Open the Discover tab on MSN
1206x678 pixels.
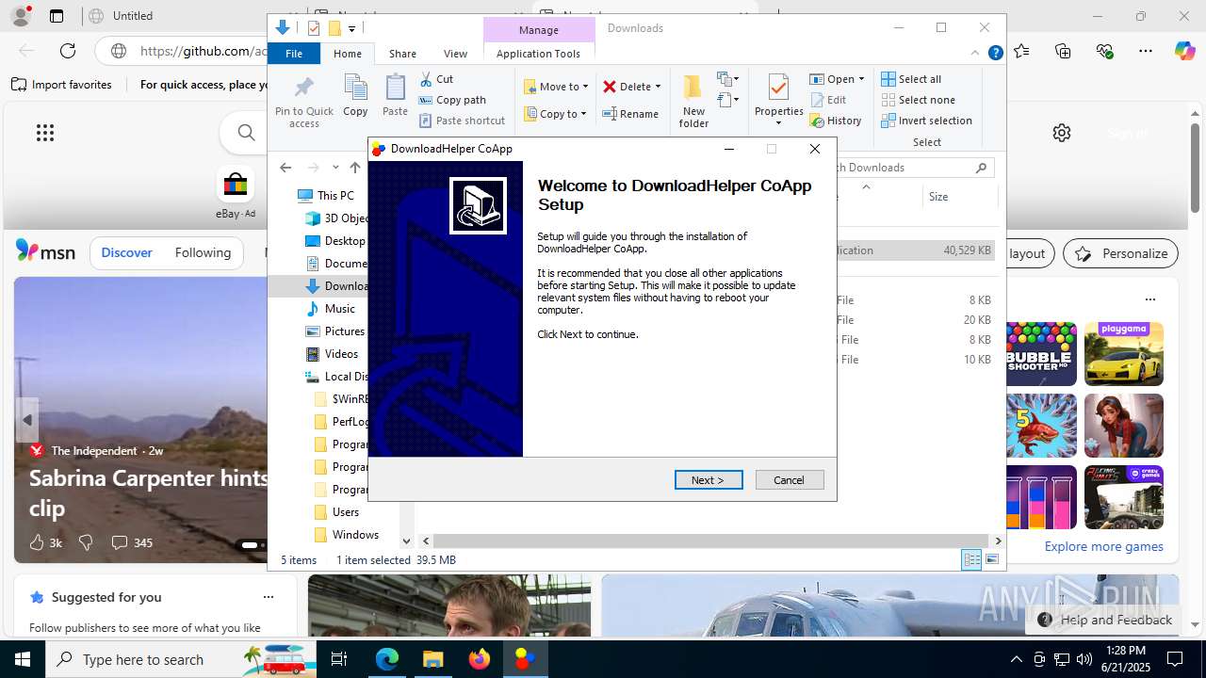coord(127,252)
